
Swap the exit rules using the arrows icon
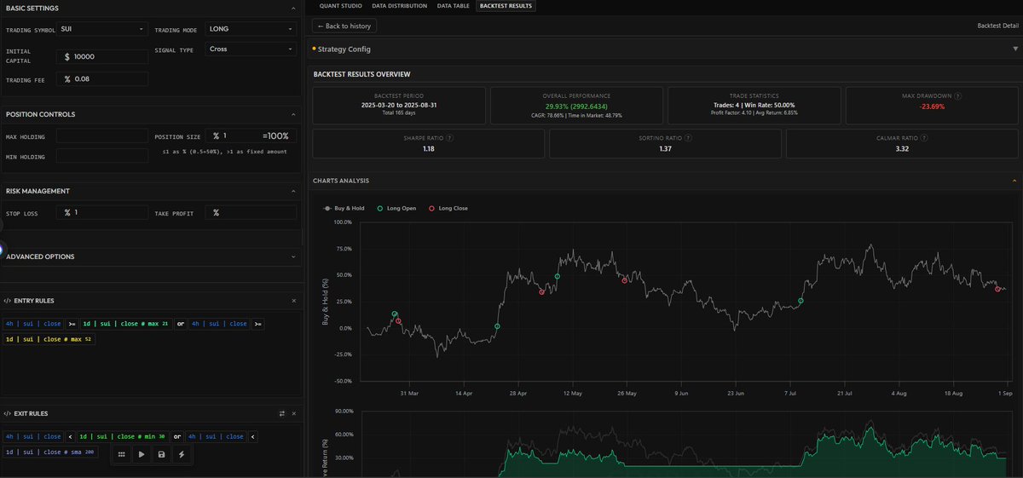click(x=282, y=413)
